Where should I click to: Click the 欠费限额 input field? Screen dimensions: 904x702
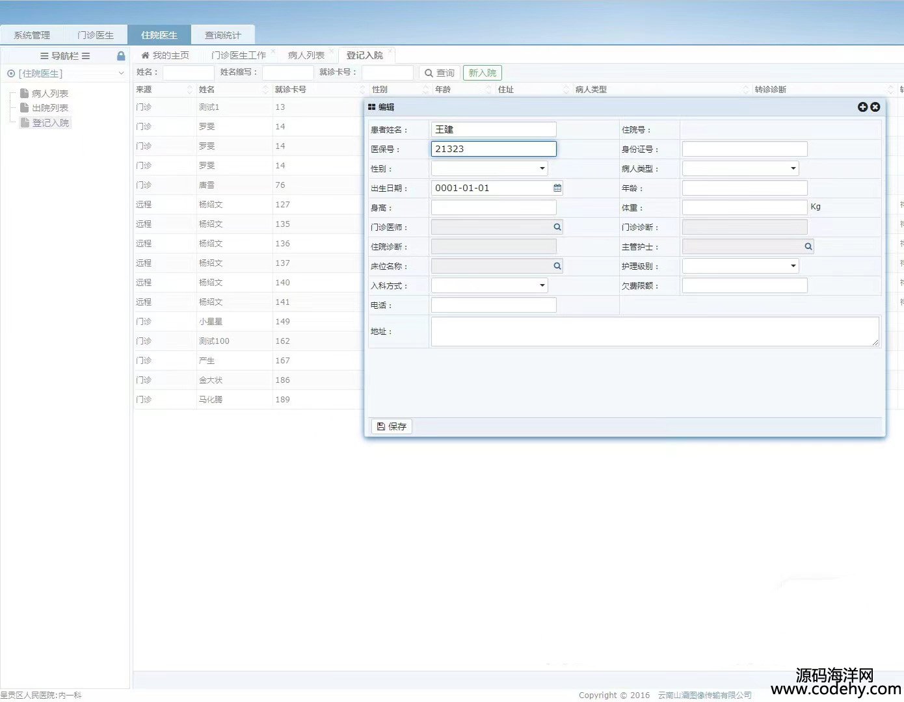745,285
